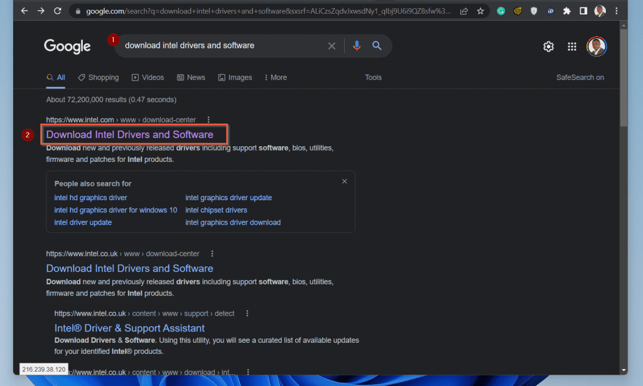643x386 pixels.
Task: Open the Chrome profile avatar in toolbar
Action: tap(600, 11)
